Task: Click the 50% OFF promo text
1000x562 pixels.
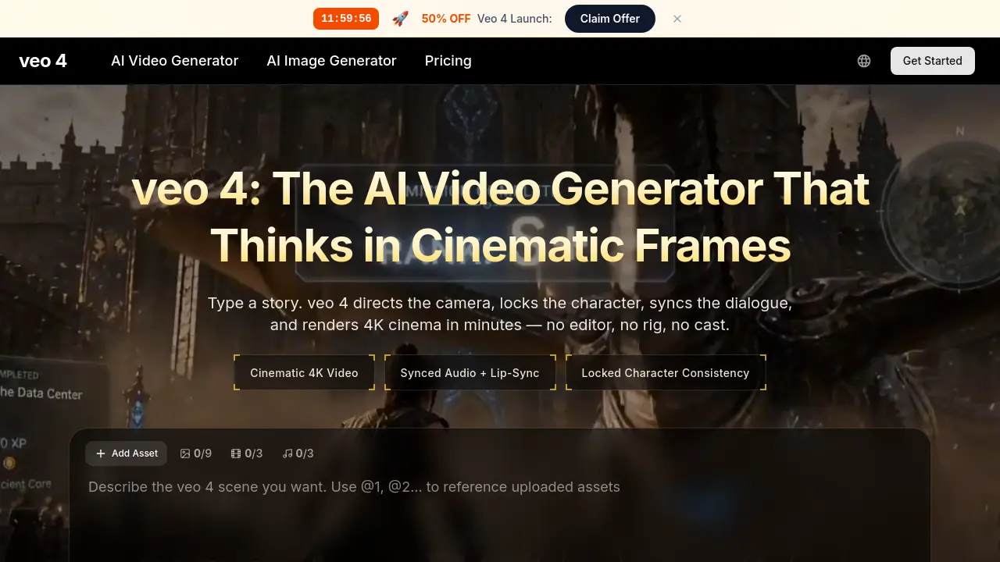Action: pos(446,19)
